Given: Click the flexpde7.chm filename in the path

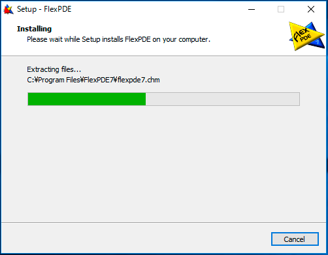Looking at the screenshot, I should pos(139,80).
